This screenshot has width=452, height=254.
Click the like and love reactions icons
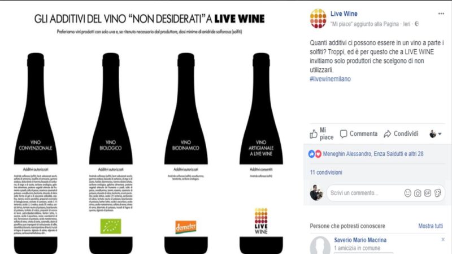click(x=315, y=154)
